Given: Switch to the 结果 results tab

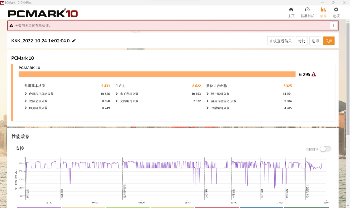Looking at the screenshot, I should coord(323,13).
